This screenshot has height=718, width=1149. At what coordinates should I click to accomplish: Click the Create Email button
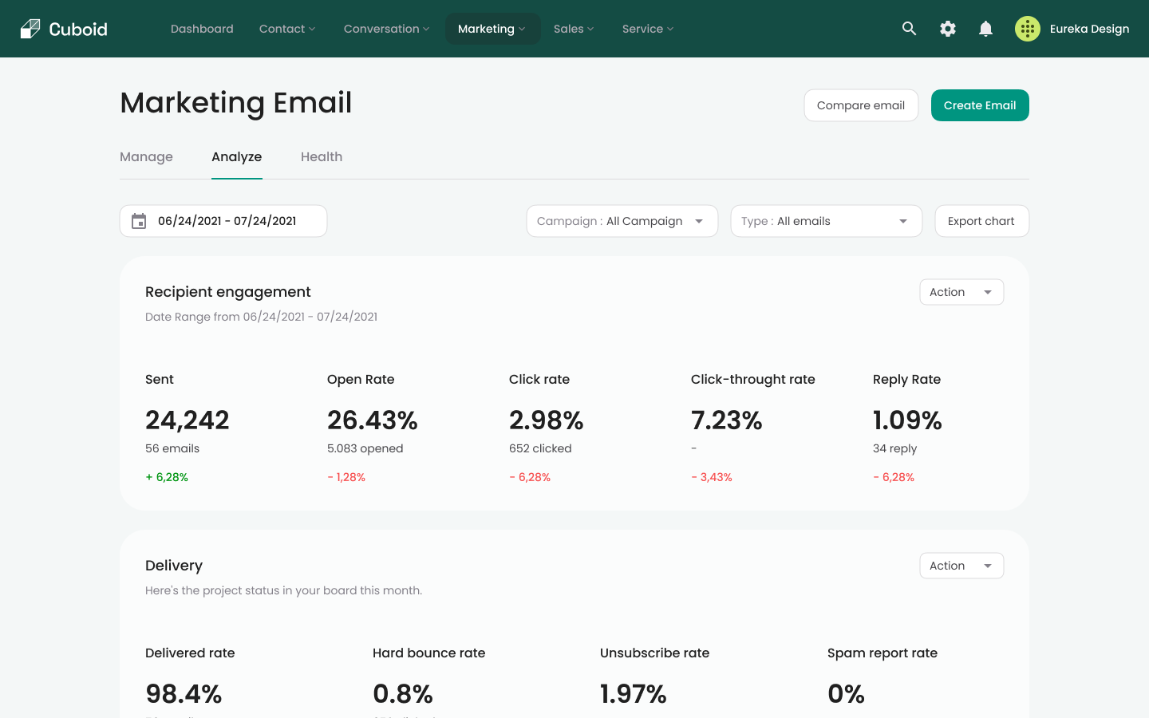(x=980, y=105)
